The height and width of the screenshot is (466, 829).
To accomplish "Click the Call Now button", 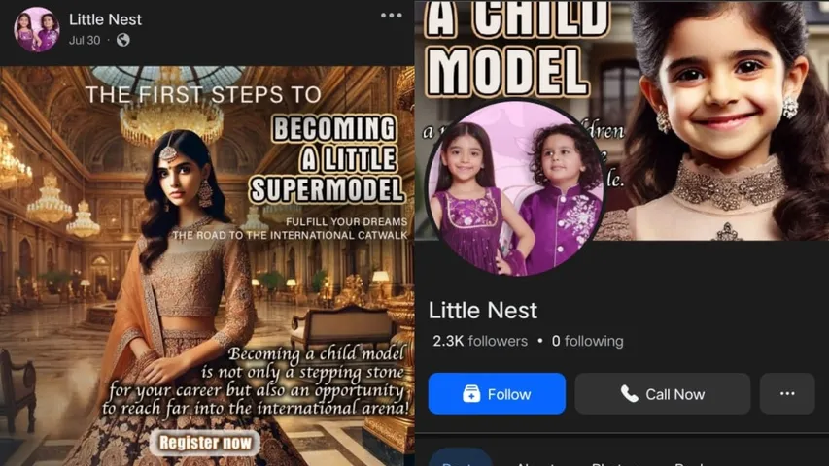I will (x=663, y=393).
